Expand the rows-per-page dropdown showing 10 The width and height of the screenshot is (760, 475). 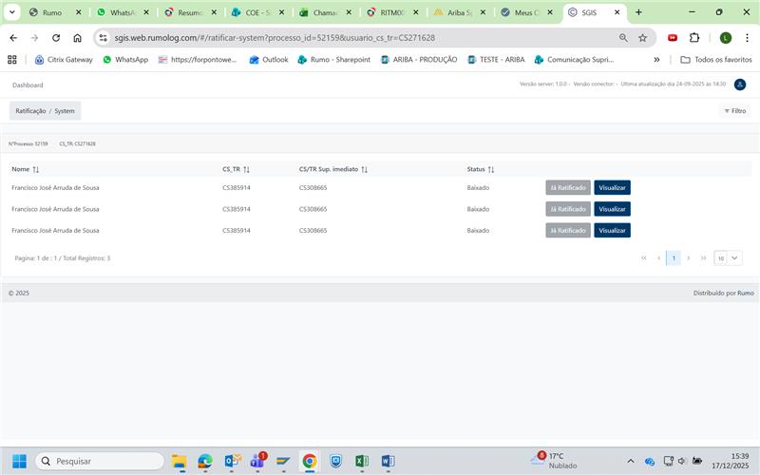tap(729, 257)
